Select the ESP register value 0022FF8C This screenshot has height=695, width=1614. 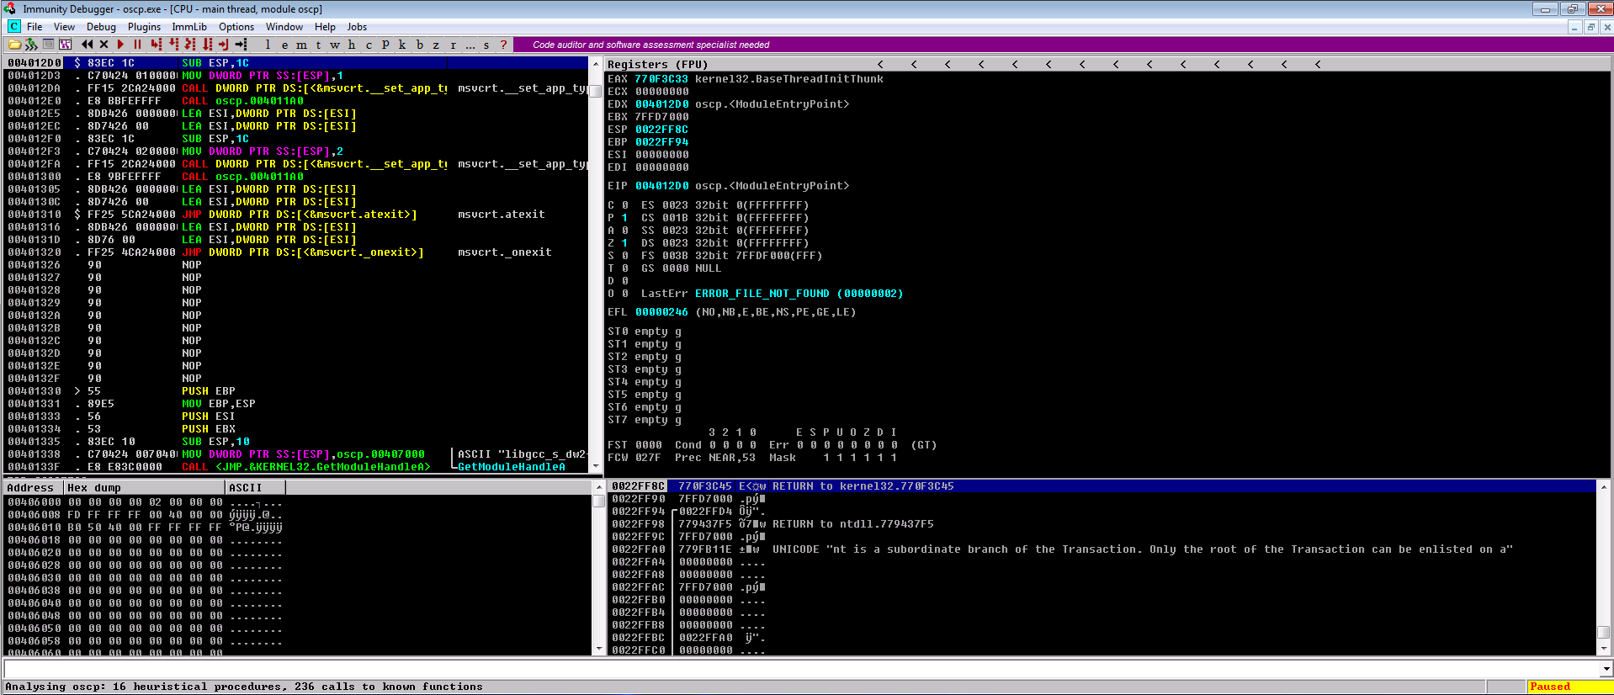[661, 130]
